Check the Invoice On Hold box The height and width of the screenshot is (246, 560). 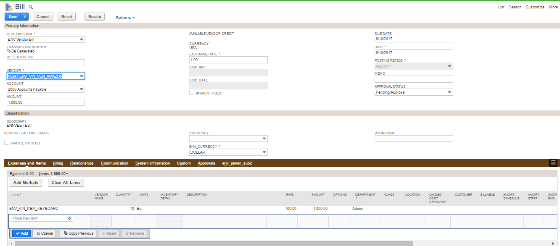tap(7, 142)
